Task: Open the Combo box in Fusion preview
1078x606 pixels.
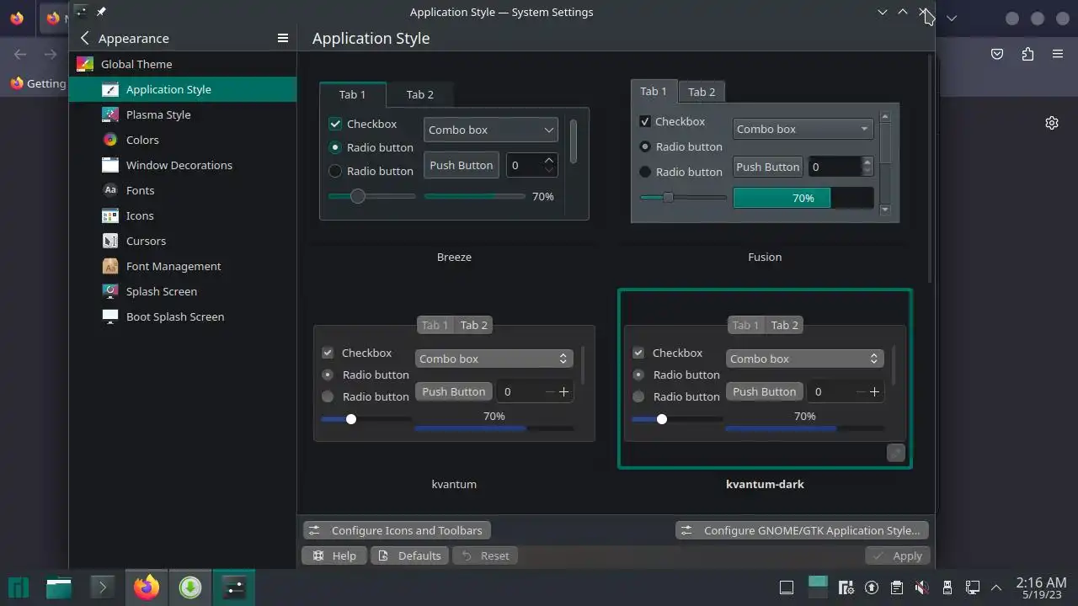Action: [803, 129]
